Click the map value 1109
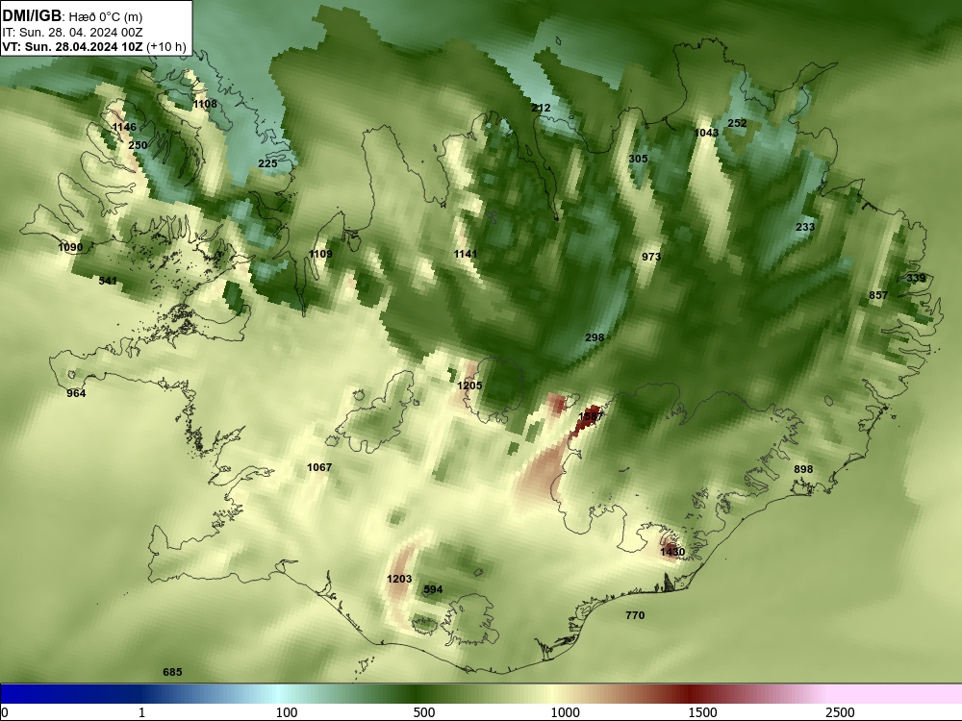Screen dimensions: 962x721 320,254
